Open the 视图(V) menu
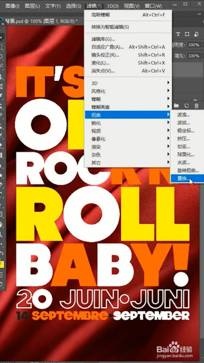This screenshot has width=204, height=363. point(132,6)
